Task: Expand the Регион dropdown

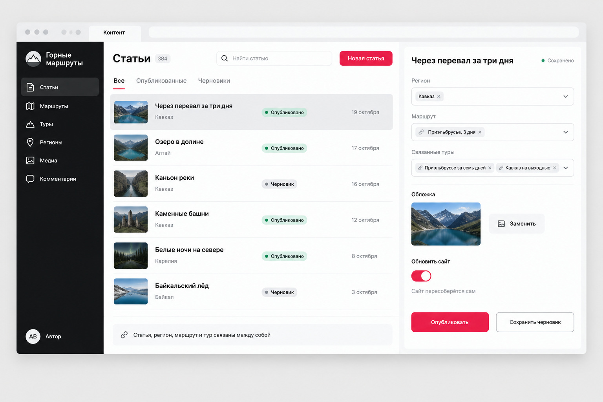Action: [566, 97]
